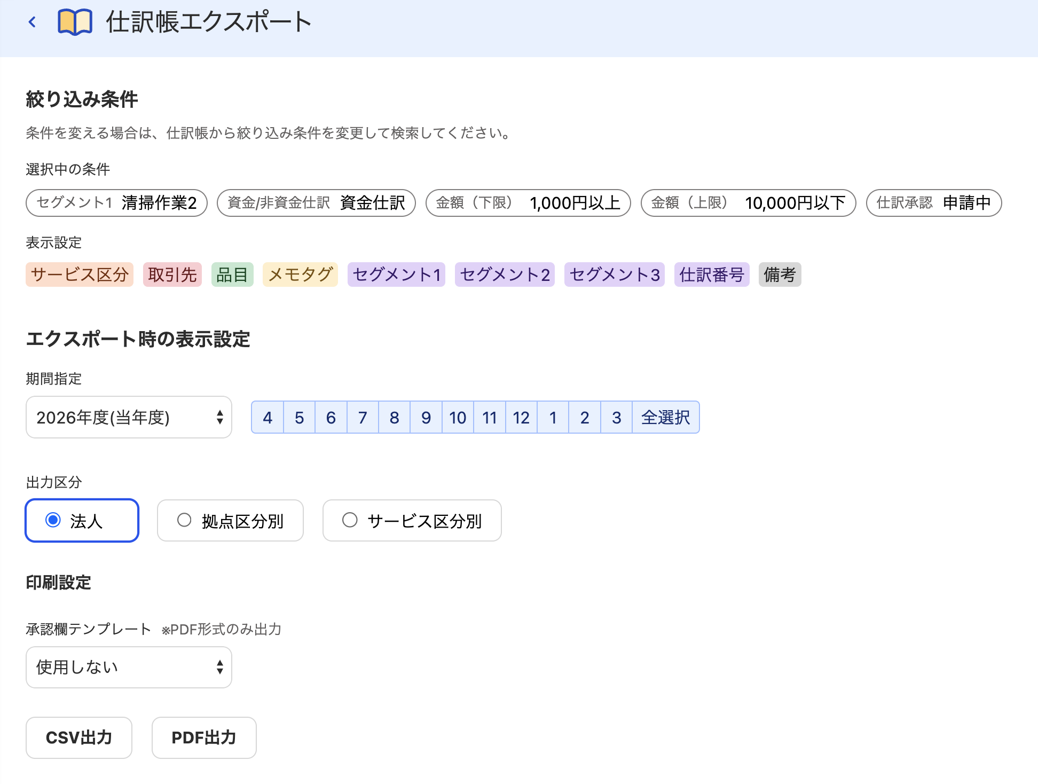Click the PDF出力 export button
Image resolution: width=1038 pixels, height=784 pixels.
click(x=204, y=738)
